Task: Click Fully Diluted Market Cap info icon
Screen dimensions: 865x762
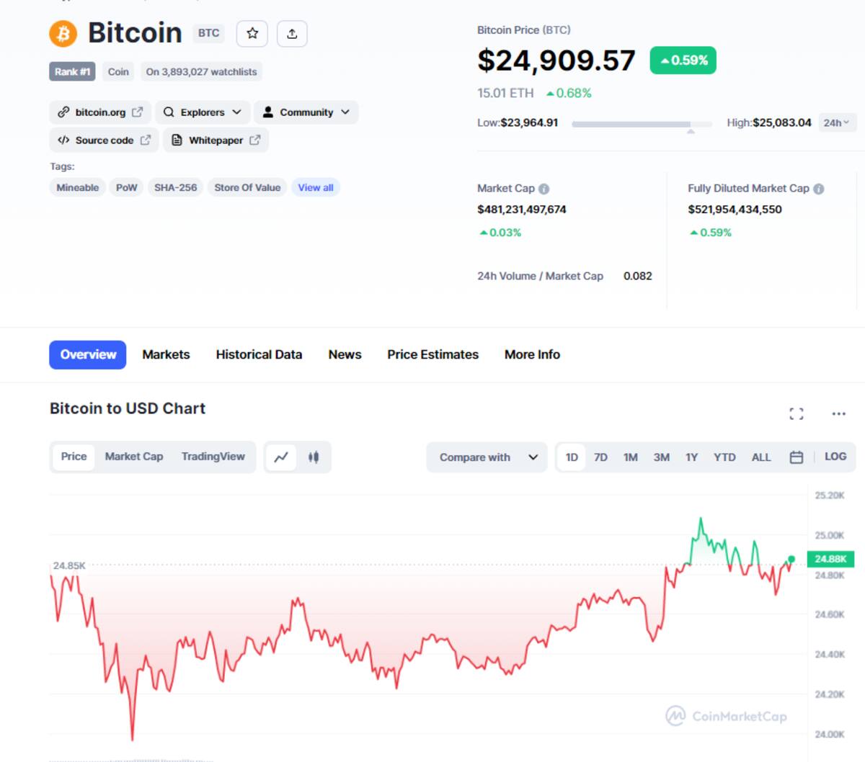Action: tap(819, 189)
